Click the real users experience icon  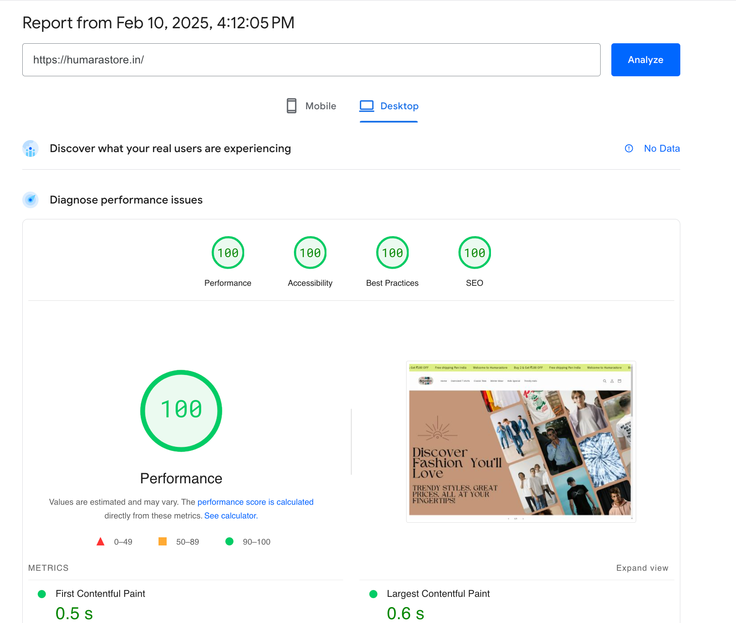[x=30, y=149]
